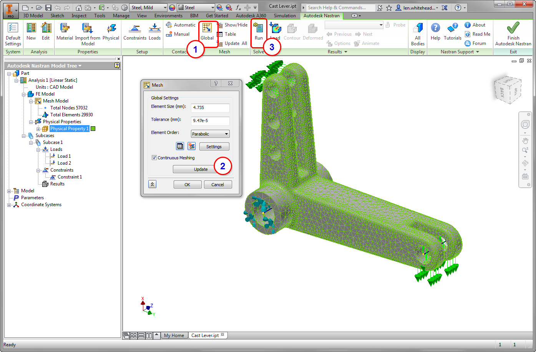The height and width of the screenshot is (352, 536).
Task: Collapse the Mesh dialog with chevron button
Action: (x=153, y=184)
